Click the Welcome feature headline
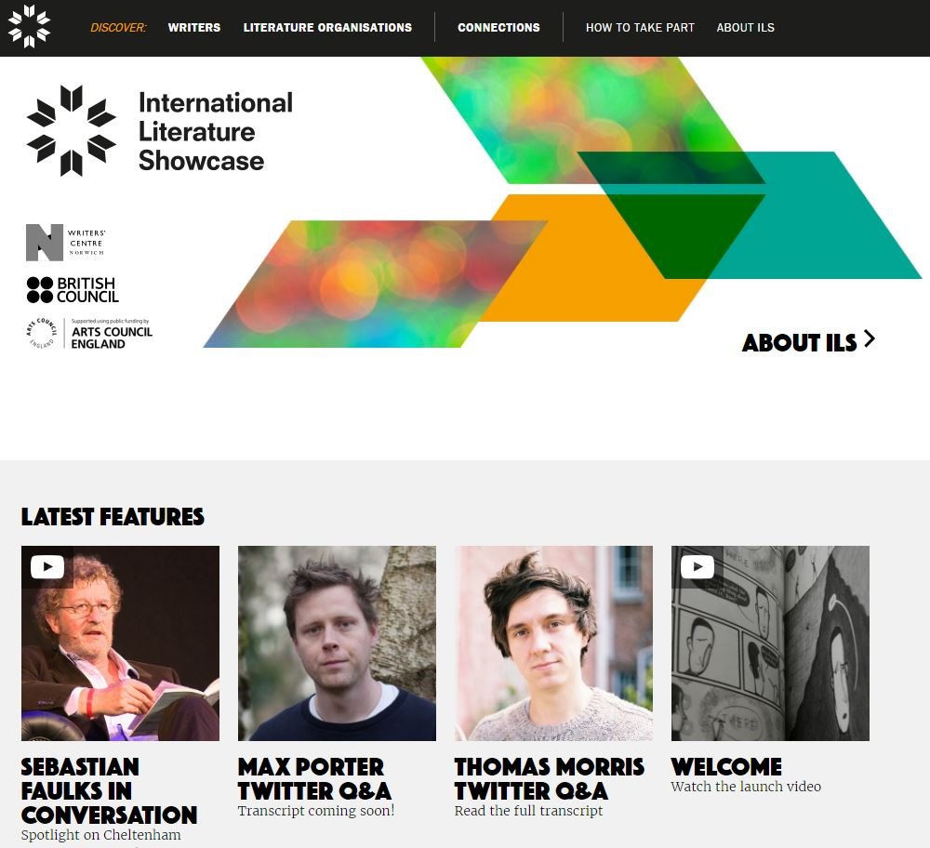Image resolution: width=930 pixels, height=848 pixels. click(726, 767)
